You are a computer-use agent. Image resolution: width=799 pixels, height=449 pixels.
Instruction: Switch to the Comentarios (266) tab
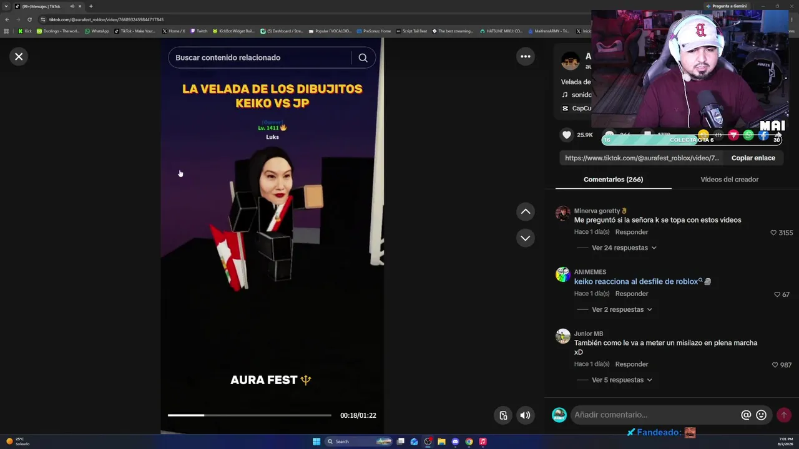point(613,180)
